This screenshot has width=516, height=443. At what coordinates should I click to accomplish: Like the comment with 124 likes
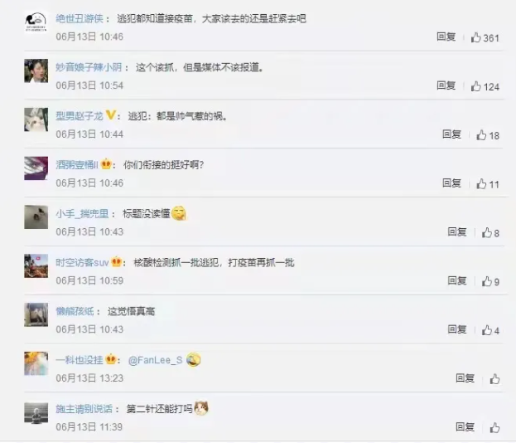point(476,86)
